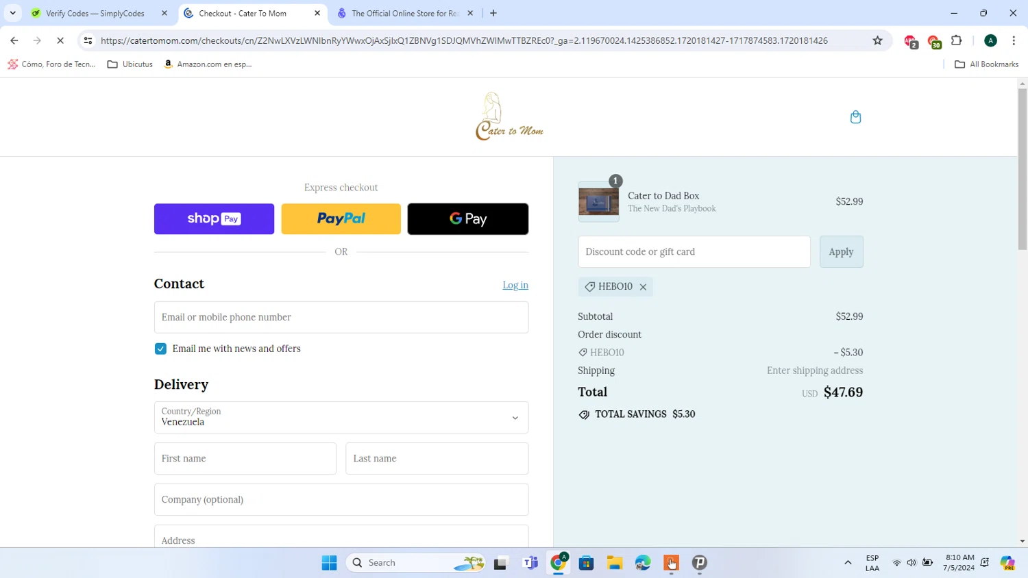Viewport: 1028px width, 578px height.
Task: Open a new browser tab
Action: pos(493,13)
